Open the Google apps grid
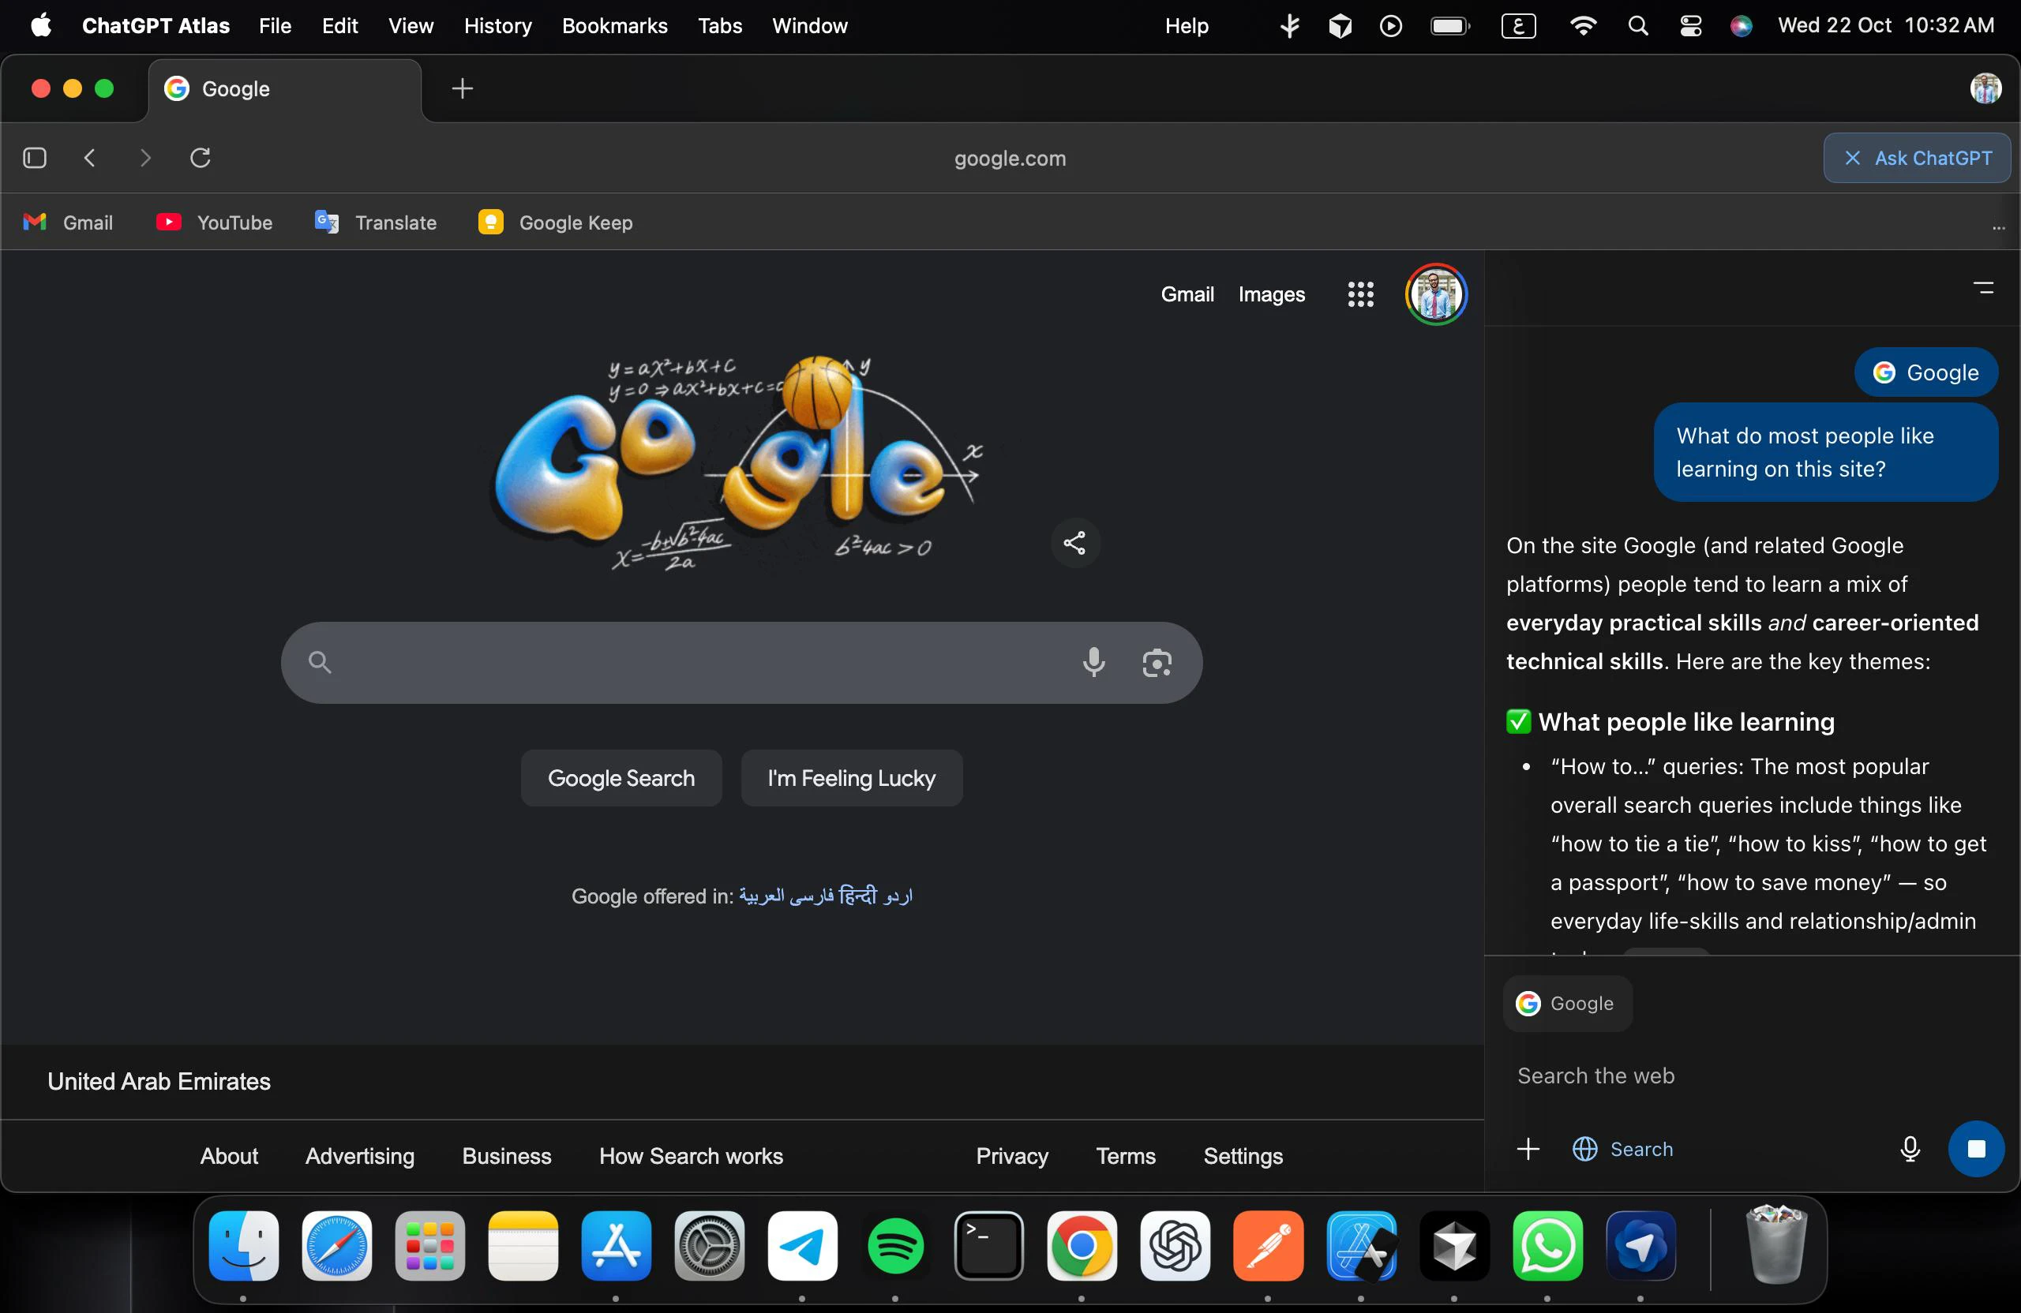This screenshot has width=2021, height=1313. pyautogui.click(x=1360, y=294)
